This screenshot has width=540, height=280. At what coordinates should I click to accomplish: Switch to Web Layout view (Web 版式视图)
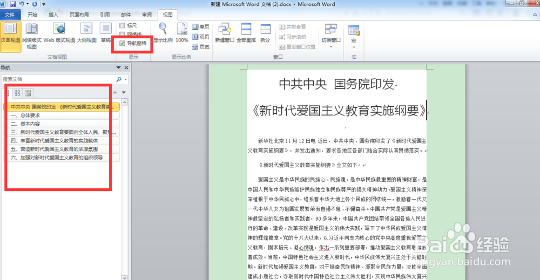59,33
